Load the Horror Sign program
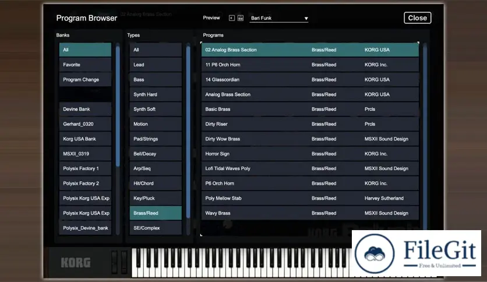The image size is (487, 282). click(x=310, y=154)
